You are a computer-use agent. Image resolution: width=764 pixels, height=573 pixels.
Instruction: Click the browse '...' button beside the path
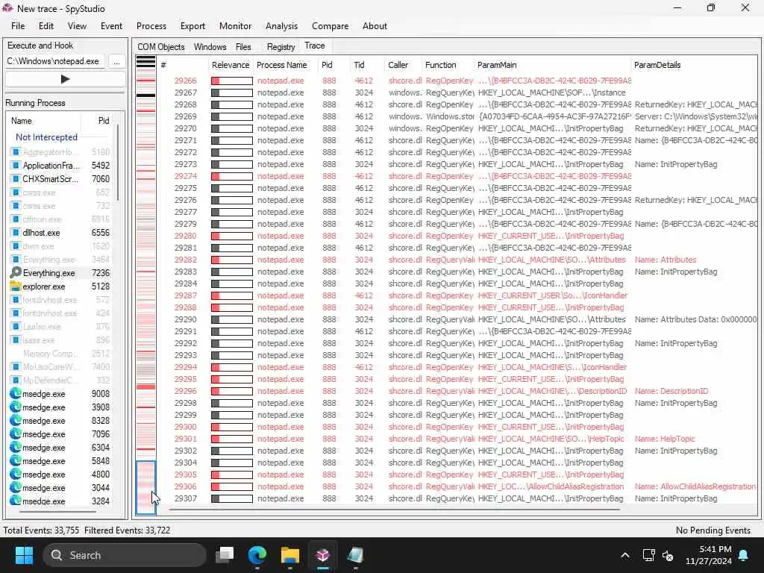coord(116,61)
